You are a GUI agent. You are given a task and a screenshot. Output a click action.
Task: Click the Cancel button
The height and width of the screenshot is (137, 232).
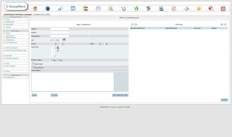[54, 95]
